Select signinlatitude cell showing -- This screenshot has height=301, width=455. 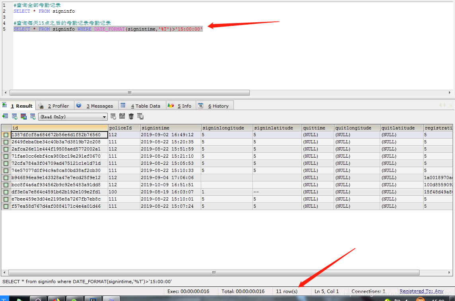click(277, 192)
